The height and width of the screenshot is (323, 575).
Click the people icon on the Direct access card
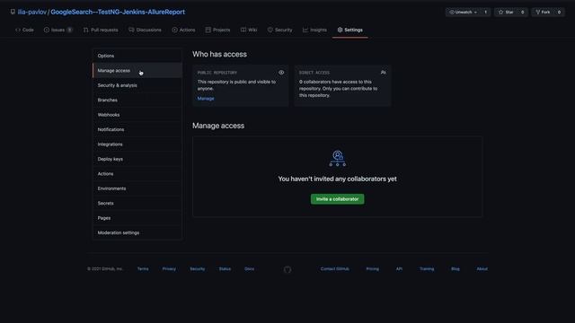coord(384,73)
